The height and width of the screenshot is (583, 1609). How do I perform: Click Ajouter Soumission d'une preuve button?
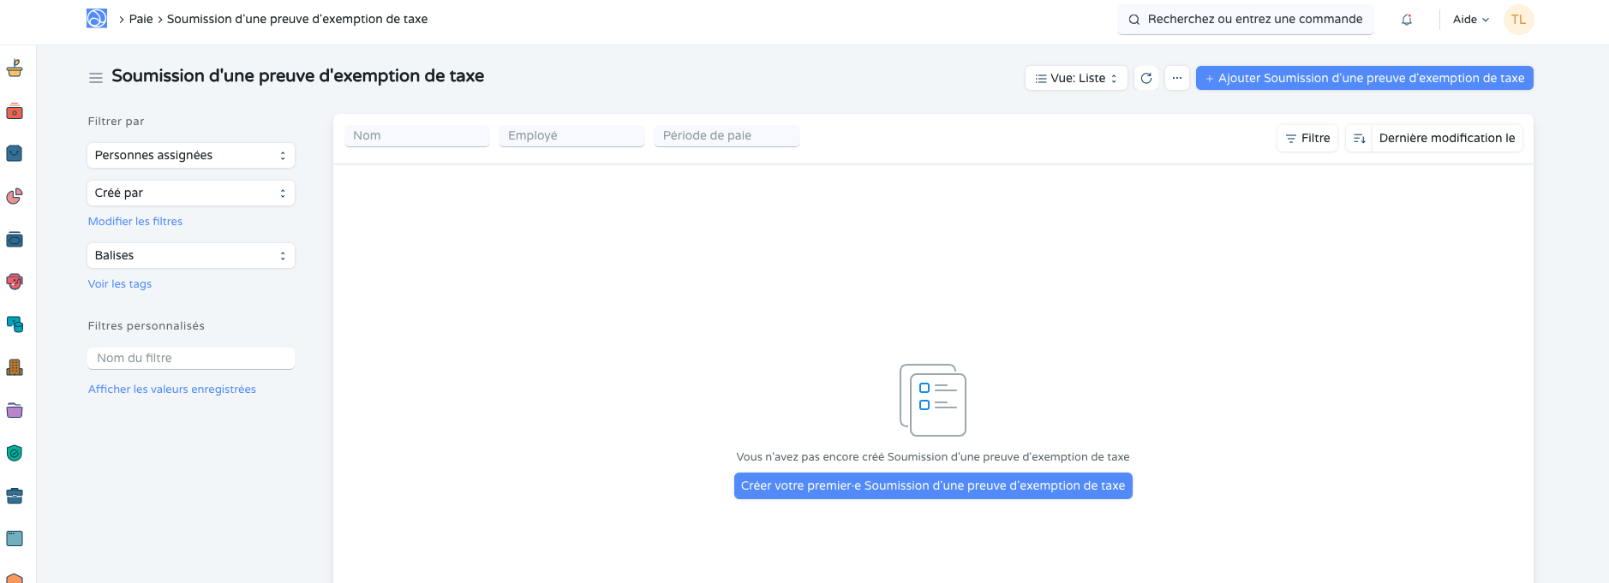1364,78
